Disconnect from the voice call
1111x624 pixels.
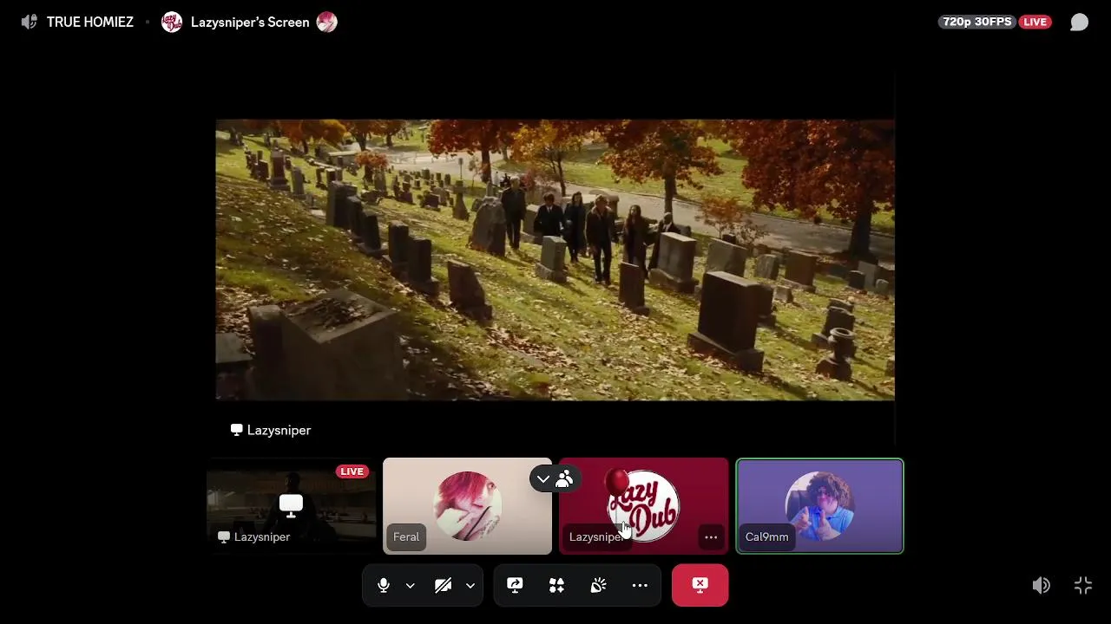[700, 585]
